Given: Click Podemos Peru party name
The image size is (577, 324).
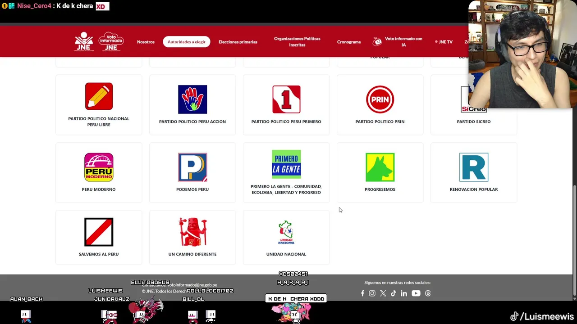Looking at the screenshot, I should point(192,189).
